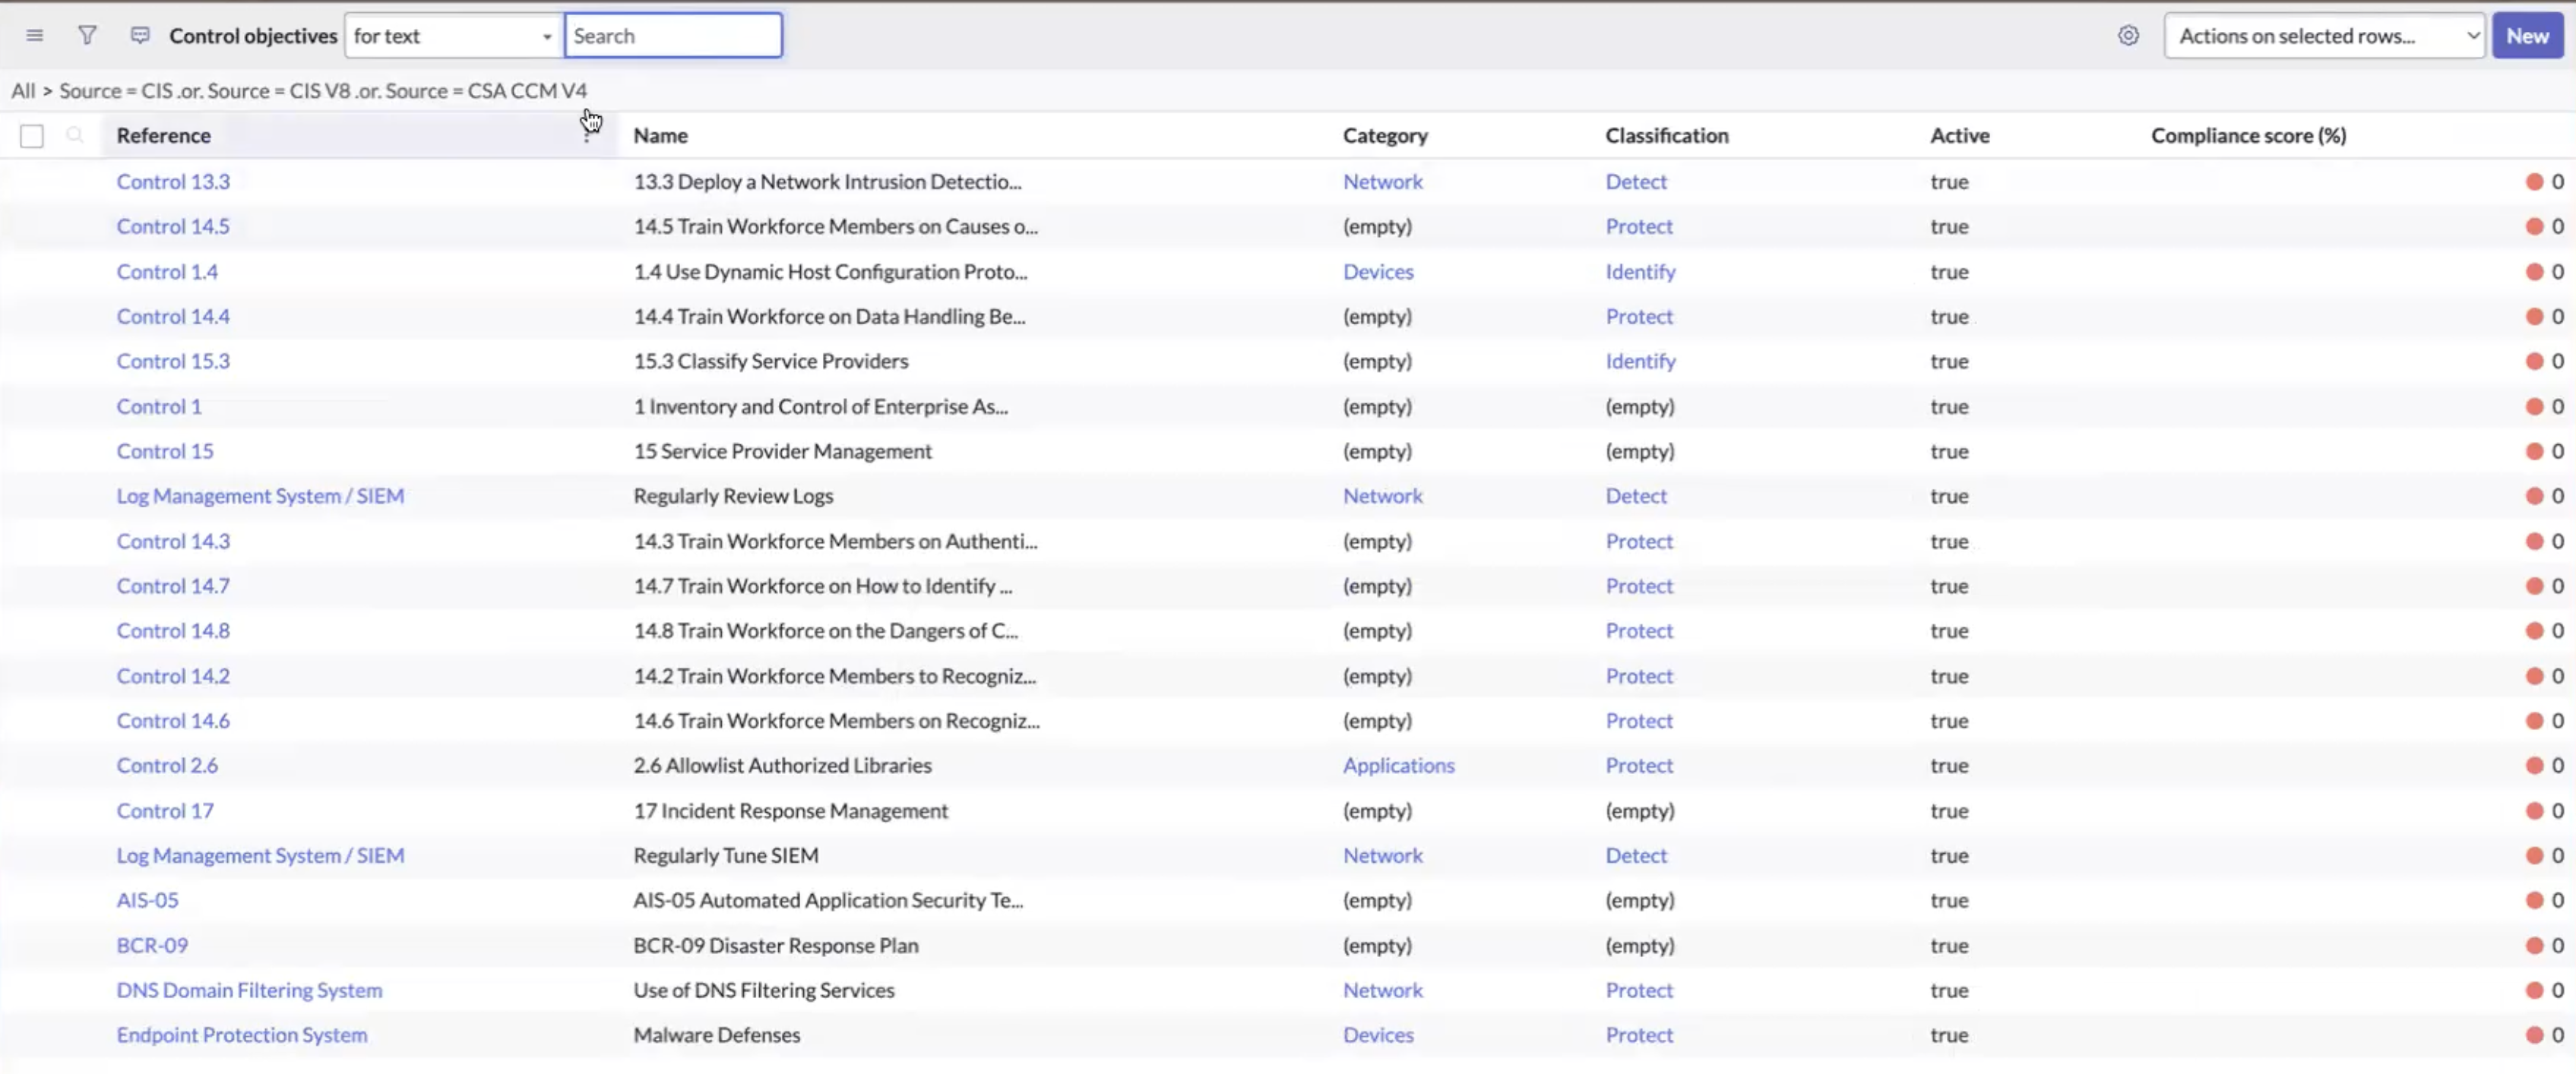Click Devices category in Endpoint Protection row
This screenshot has width=2576, height=1074.
click(1378, 1035)
